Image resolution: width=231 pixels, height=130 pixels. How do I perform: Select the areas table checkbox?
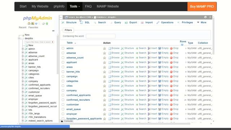click(x=63, y=67)
